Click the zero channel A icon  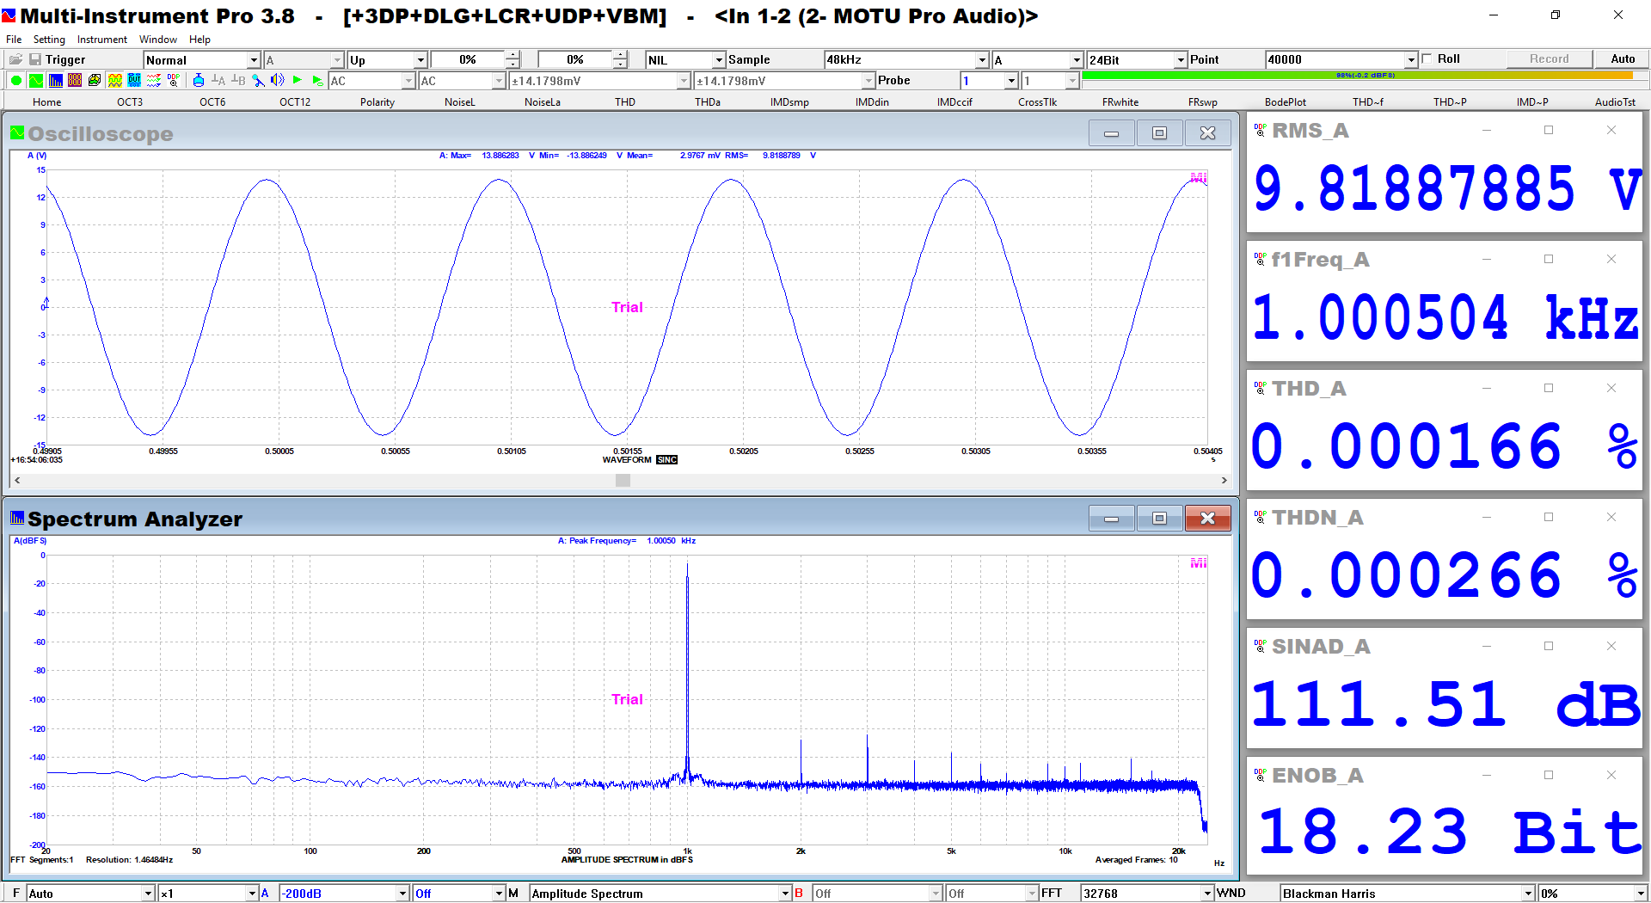click(218, 80)
